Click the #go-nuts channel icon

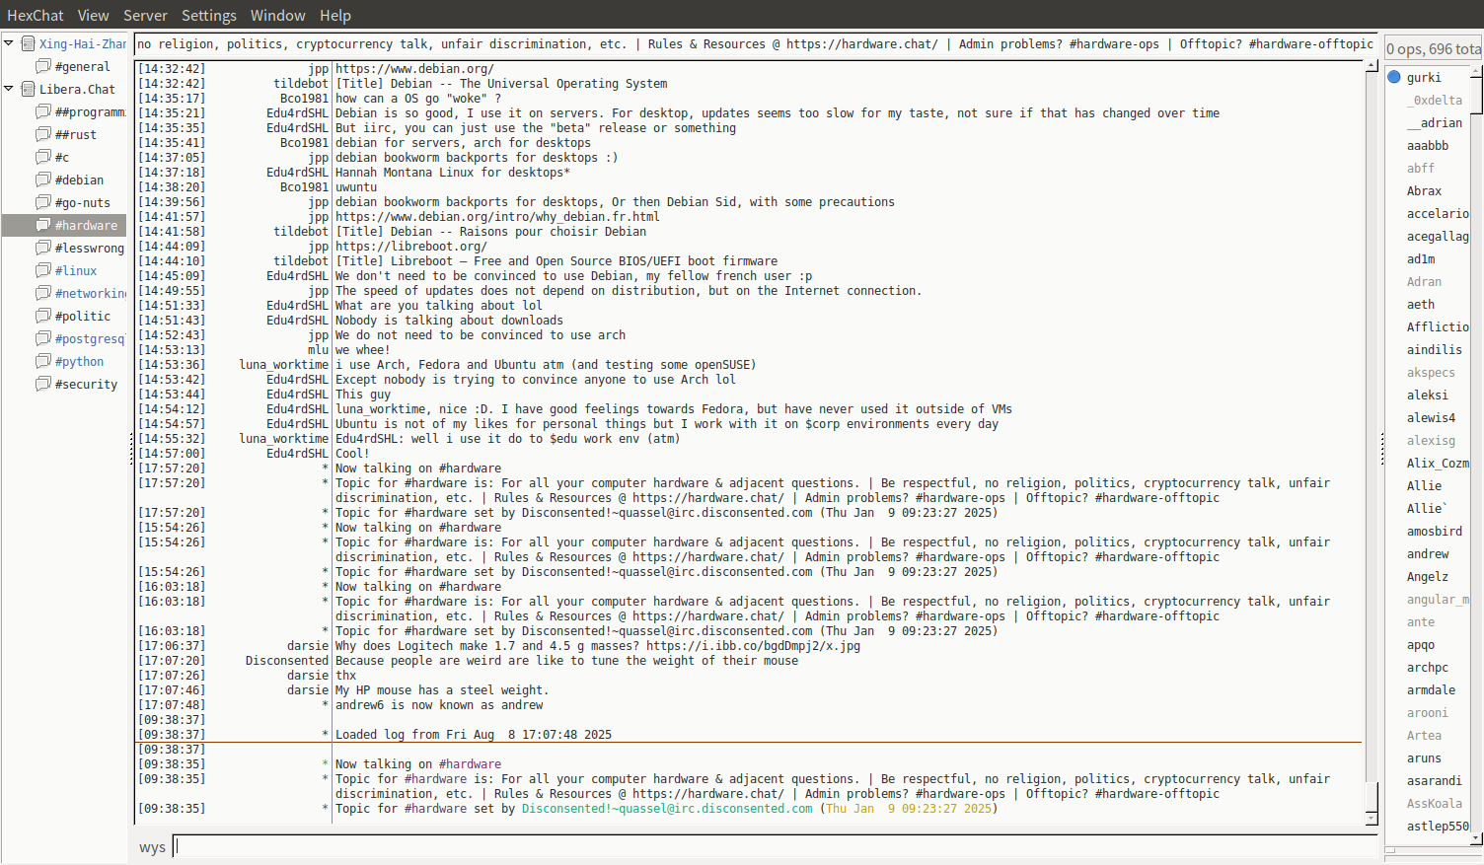click(x=43, y=202)
